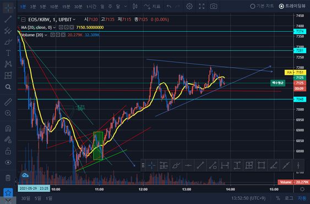Image resolution: width=310 pixels, height=204 pixels.
Task: Select the ruler measure tool
Action: click(8, 102)
